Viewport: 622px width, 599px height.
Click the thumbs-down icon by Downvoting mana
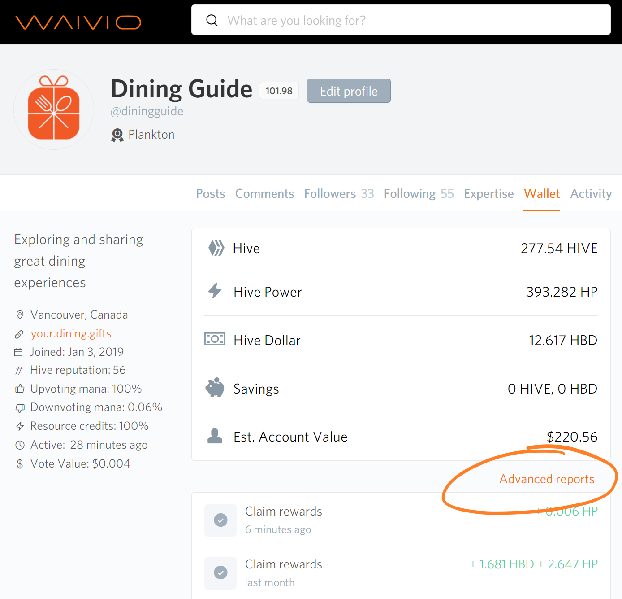tap(20, 408)
